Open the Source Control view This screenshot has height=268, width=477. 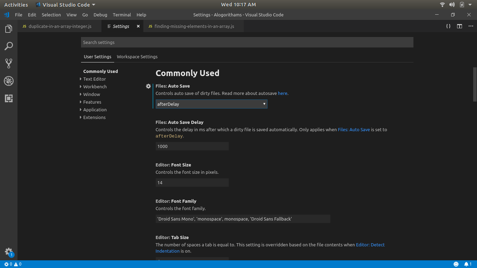point(9,63)
